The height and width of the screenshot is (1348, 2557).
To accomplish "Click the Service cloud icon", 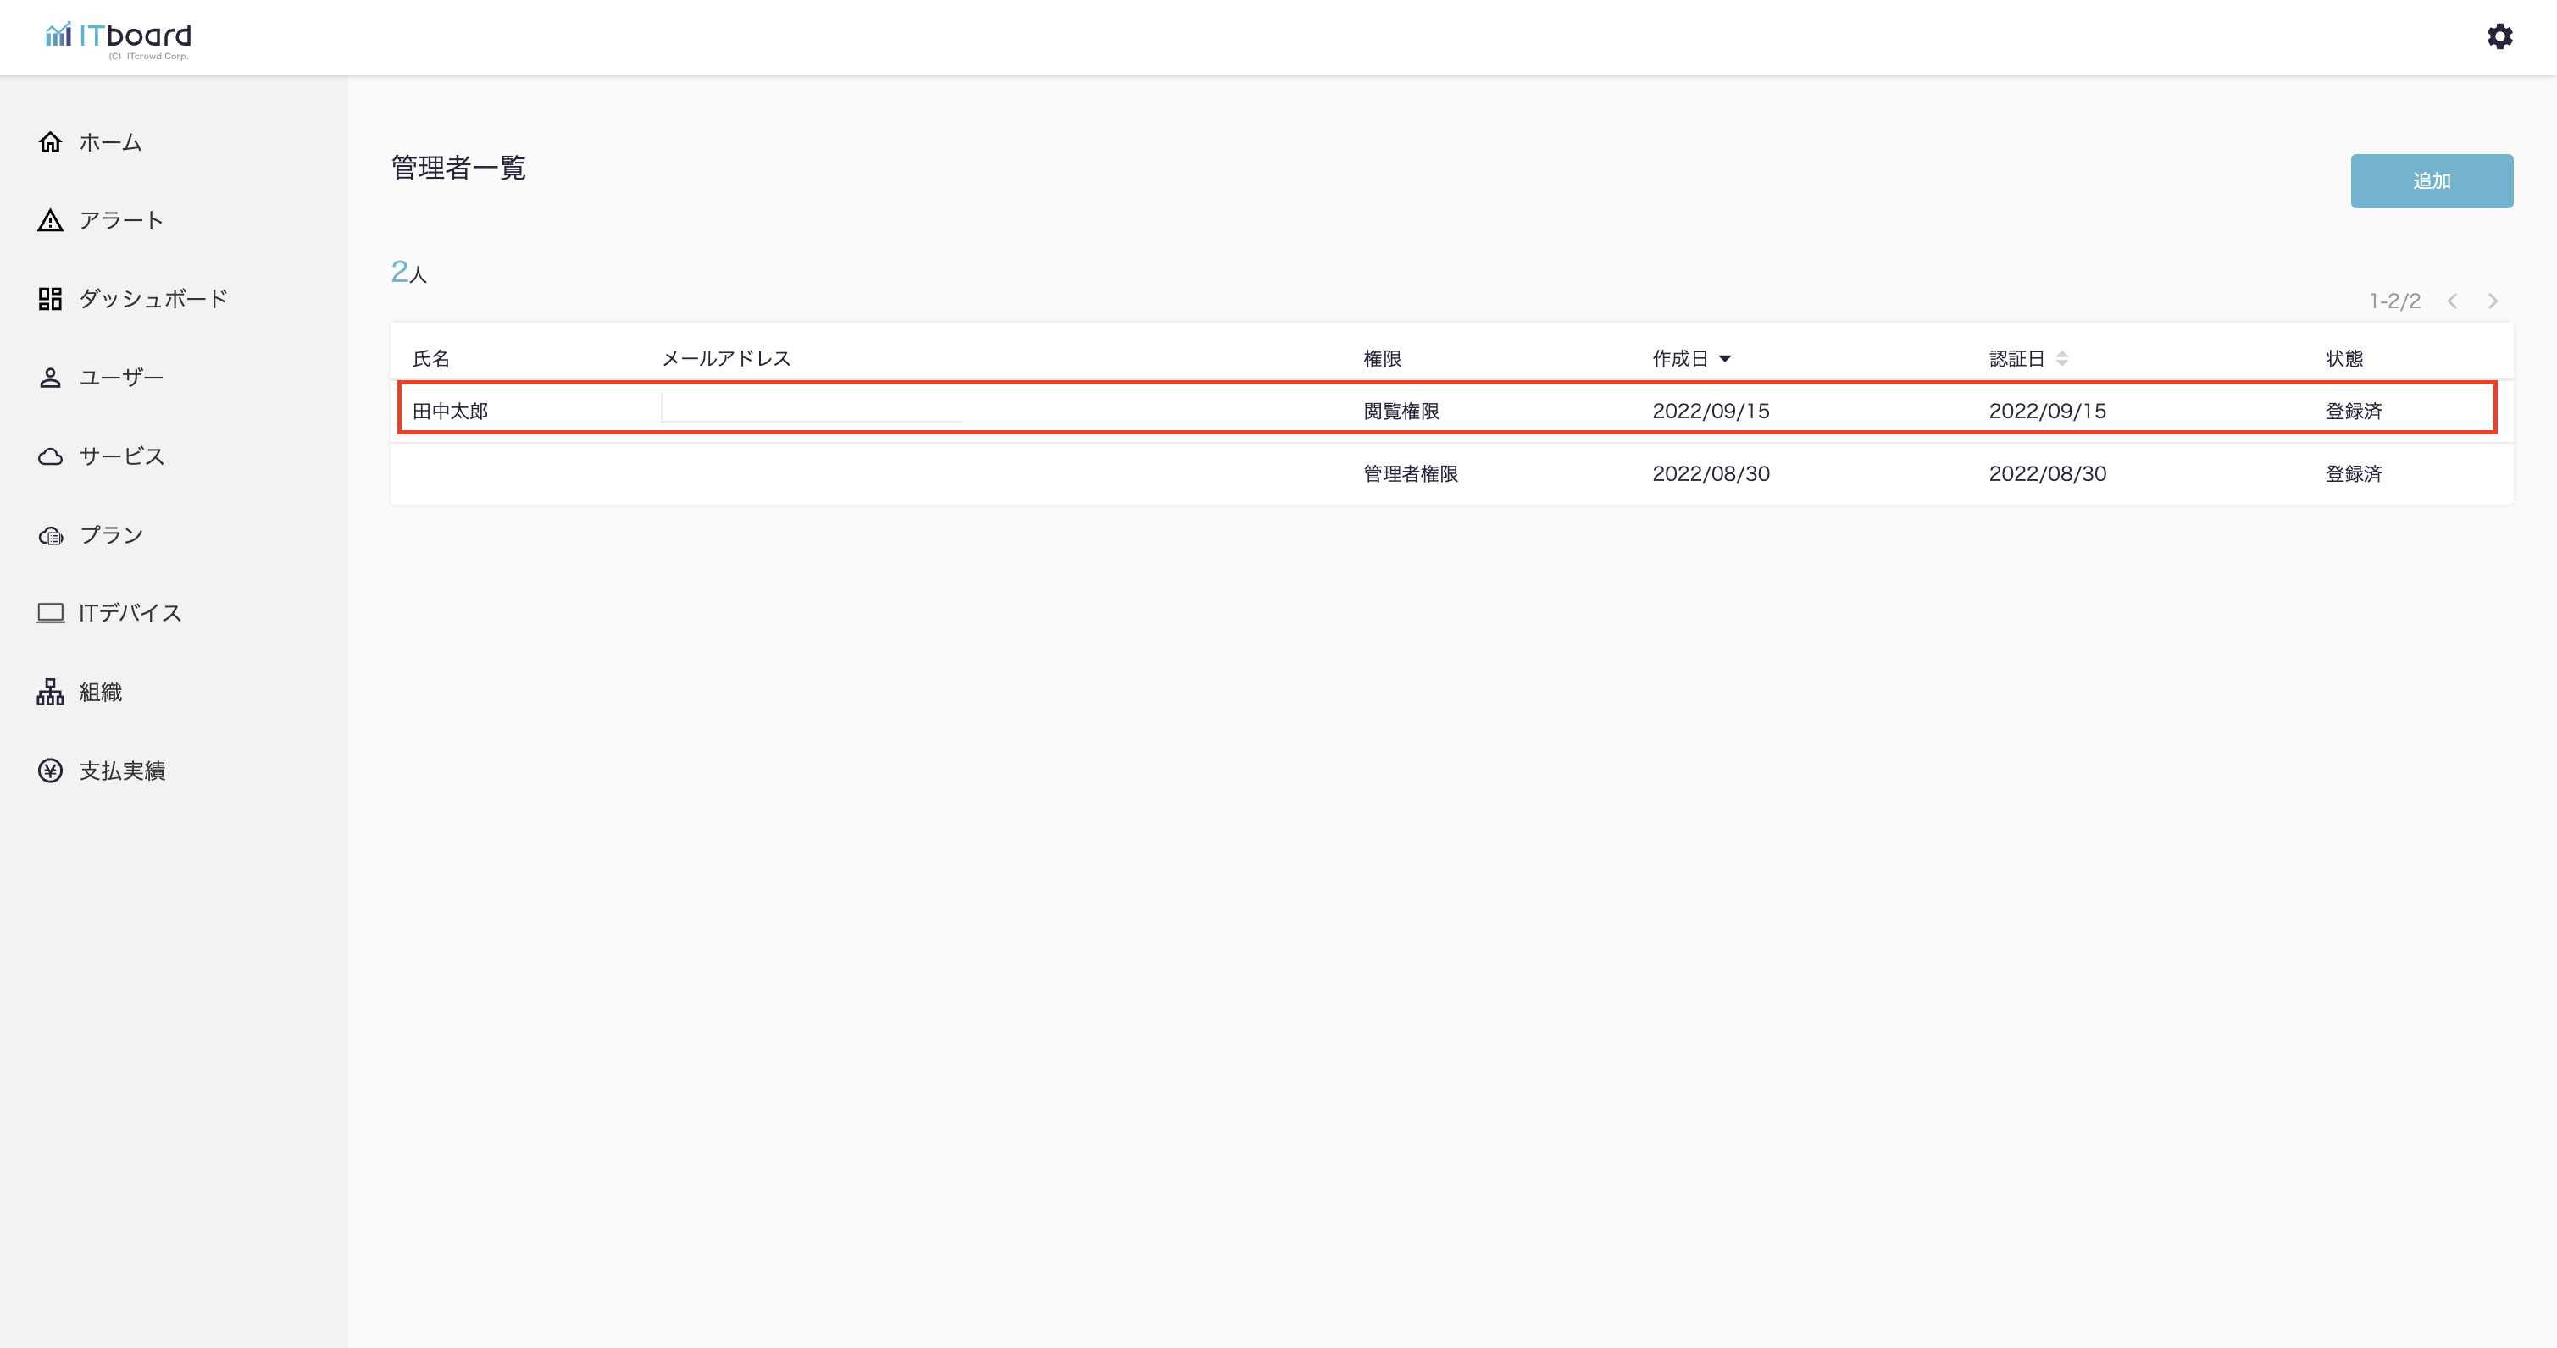I will click(51, 456).
